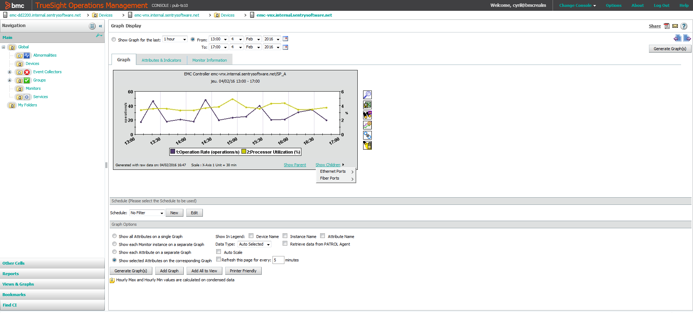This screenshot has width=693, height=313.
Task: Collapse the Navigation pane with double chevron
Action: tap(100, 26)
